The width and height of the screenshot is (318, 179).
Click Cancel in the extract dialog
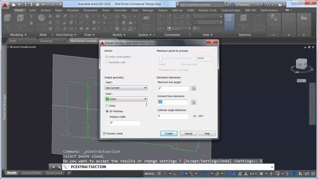188,134
